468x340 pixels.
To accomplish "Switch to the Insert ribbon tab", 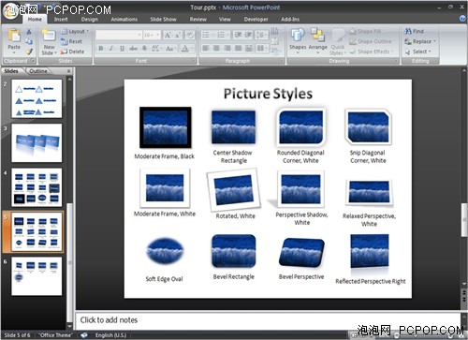I will pos(61,20).
